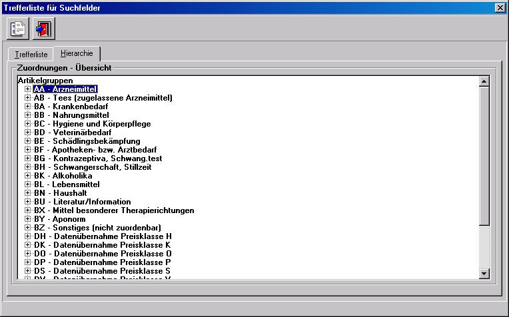Click the tree scrollbar down arrow
This screenshot has height=317, width=509.
click(x=484, y=273)
